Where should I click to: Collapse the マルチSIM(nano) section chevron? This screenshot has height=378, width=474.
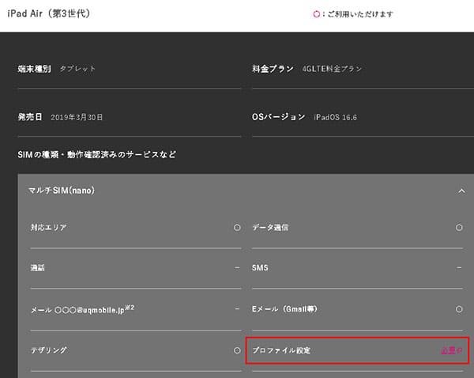pyautogui.click(x=461, y=191)
